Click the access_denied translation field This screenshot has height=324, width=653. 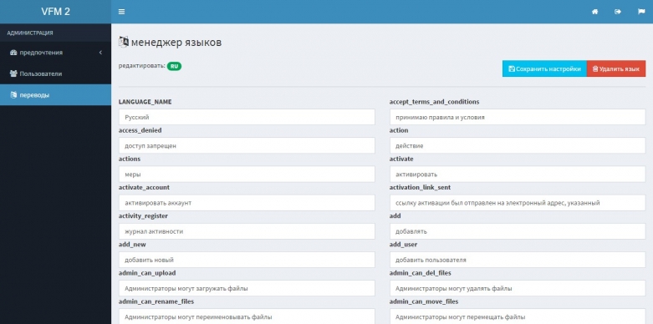click(247, 145)
